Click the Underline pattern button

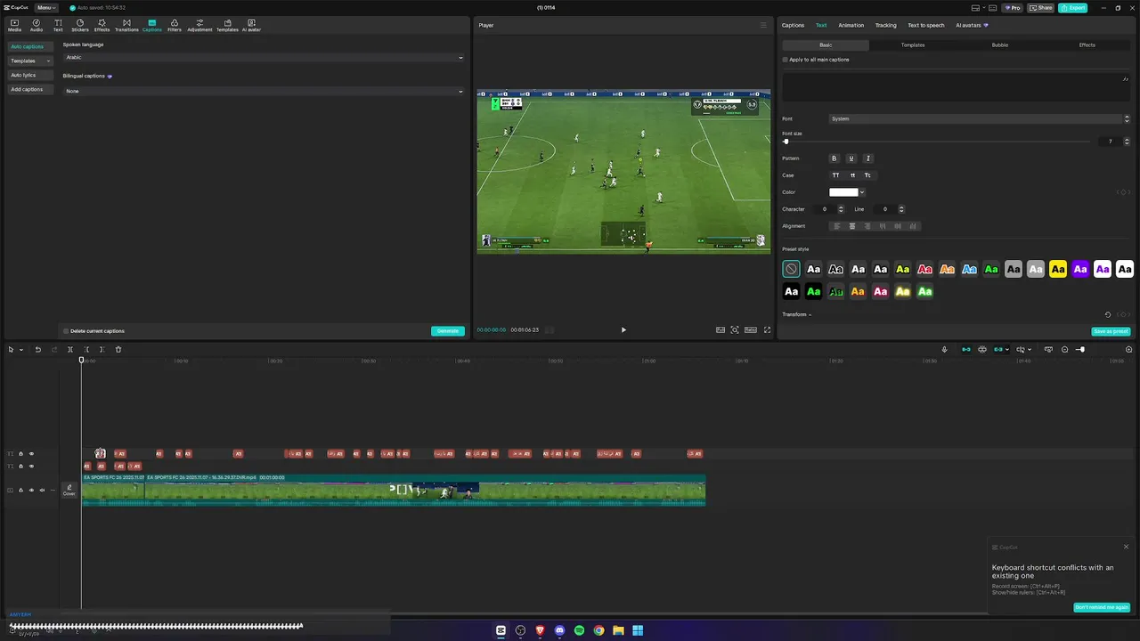851,158
